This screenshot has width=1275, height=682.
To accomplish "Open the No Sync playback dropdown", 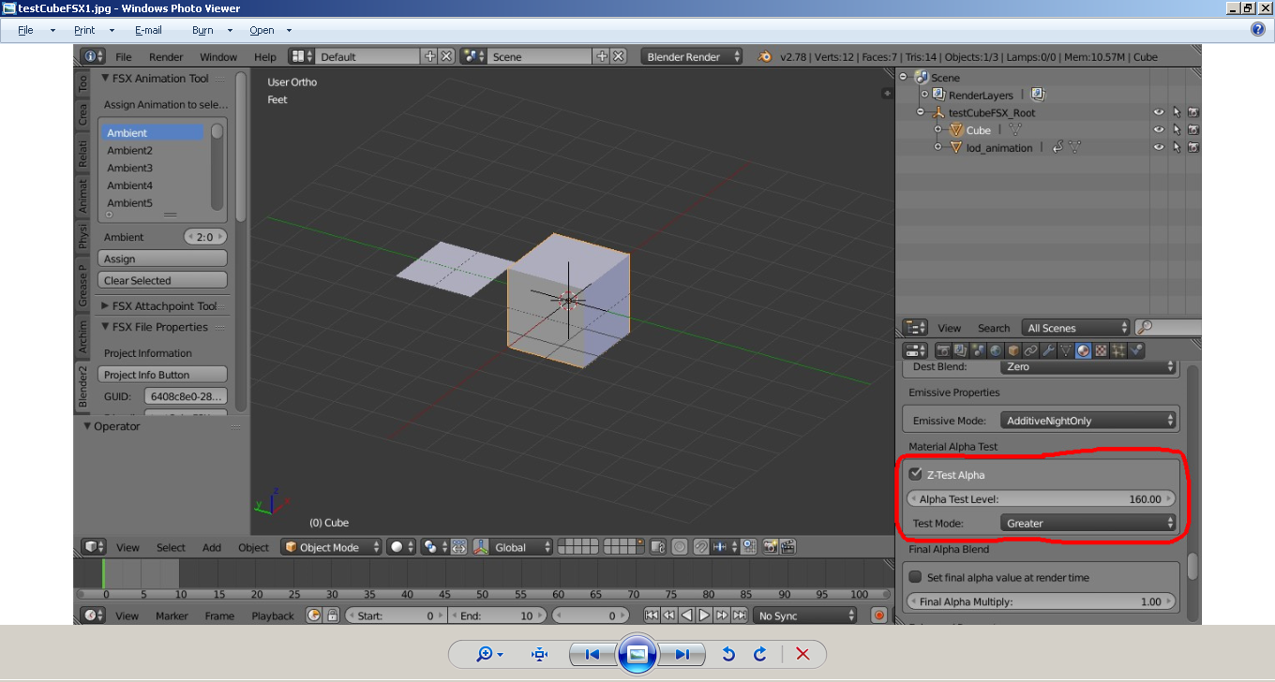I will (805, 615).
